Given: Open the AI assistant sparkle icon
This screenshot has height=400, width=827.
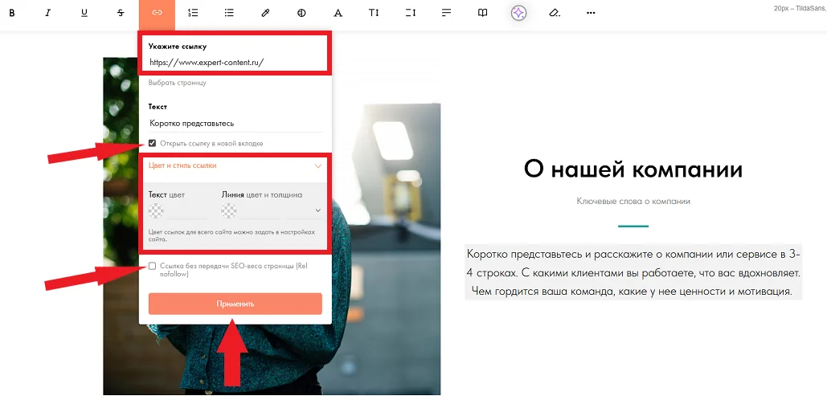Looking at the screenshot, I should [x=518, y=13].
